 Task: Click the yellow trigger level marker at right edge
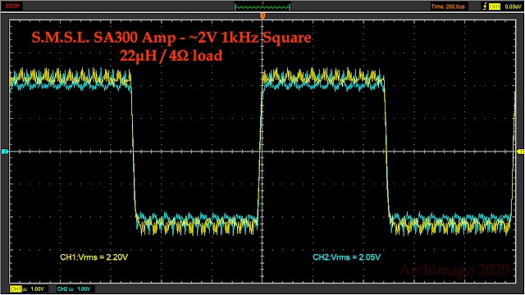click(x=520, y=152)
